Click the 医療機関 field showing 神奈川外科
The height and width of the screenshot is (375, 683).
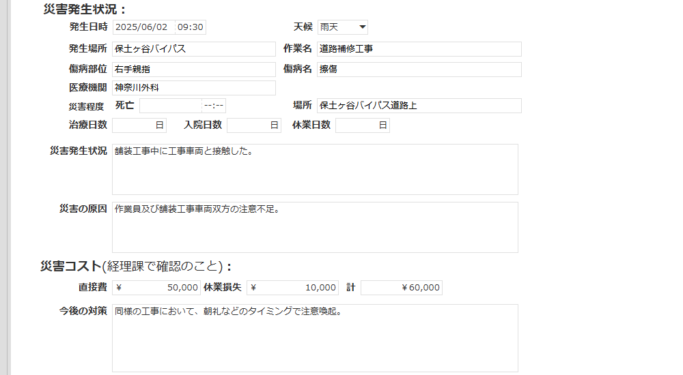[193, 88]
